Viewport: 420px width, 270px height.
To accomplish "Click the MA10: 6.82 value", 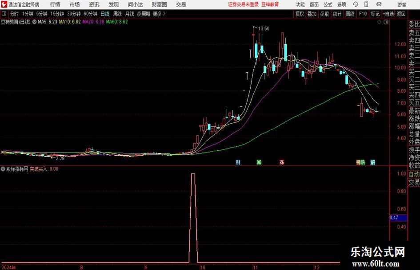I will pos(70,22).
